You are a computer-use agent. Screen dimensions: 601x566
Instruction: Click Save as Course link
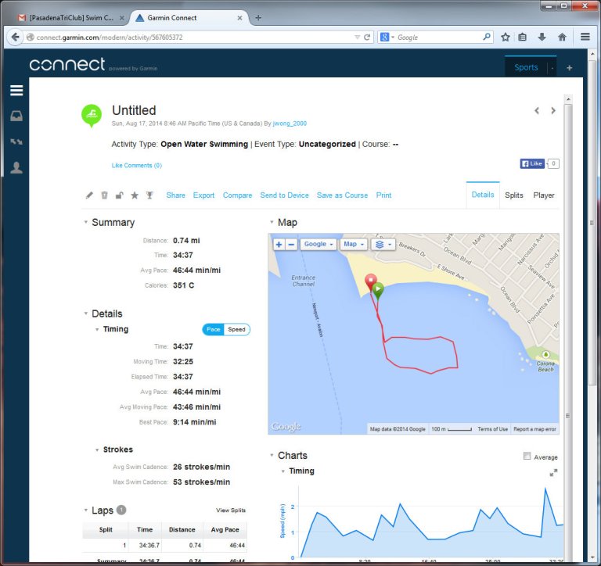tap(342, 195)
